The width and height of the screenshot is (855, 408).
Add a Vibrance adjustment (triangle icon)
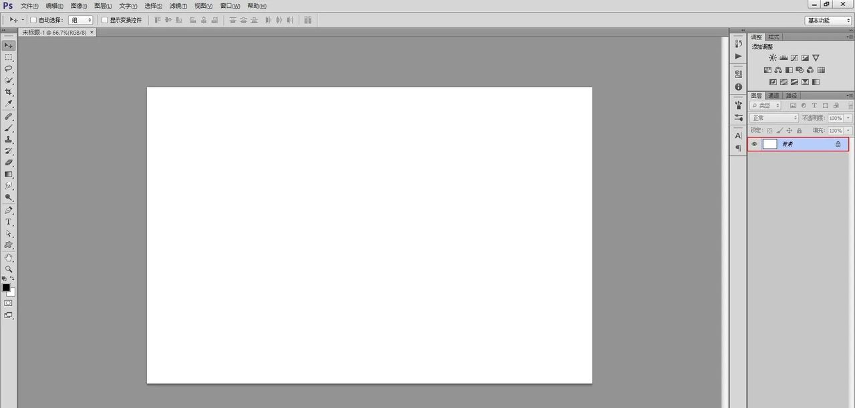[816, 58]
